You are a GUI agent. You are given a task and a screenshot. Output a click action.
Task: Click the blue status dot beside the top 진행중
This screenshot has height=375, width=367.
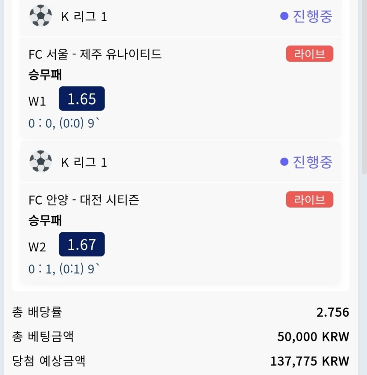[x=284, y=16]
